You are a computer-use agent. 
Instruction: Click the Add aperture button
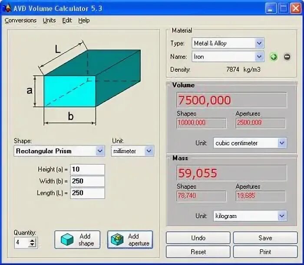[130, 240]
